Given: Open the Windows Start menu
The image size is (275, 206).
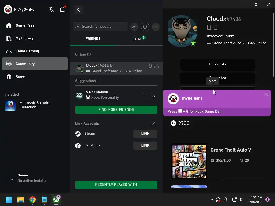Looking at the screenshot, I should (x=9, y=200).
